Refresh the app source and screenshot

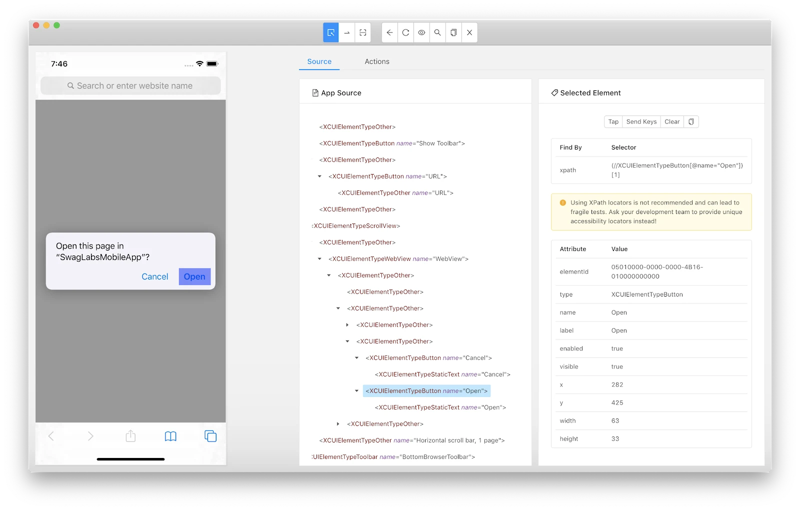coord(405,32)
